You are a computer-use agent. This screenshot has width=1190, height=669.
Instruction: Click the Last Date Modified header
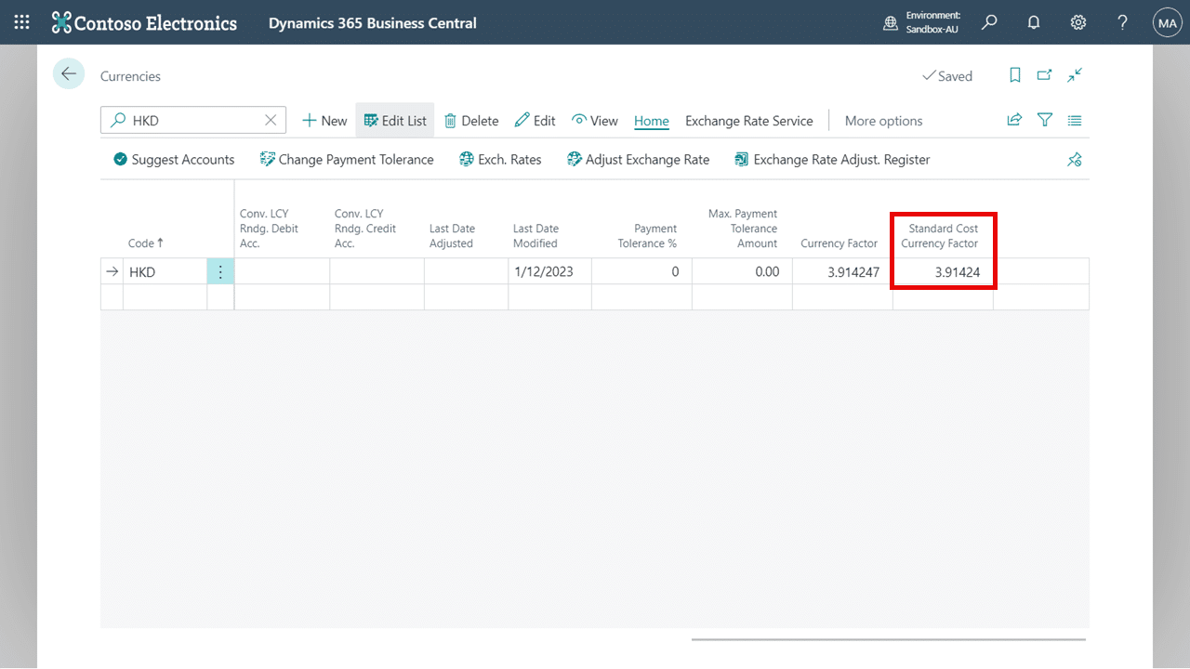coord(535,236)
